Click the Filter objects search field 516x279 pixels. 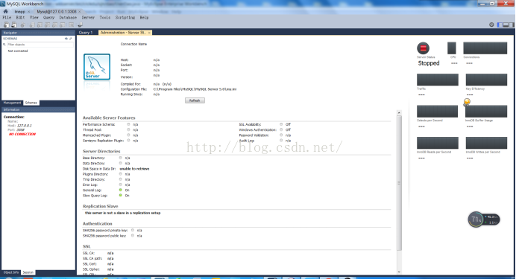(x=40, y=45)
